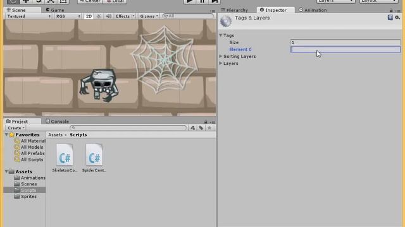The image size is (405, 227).
Task: Open the Animations folder
Action: pyautogui.click(x=30, y=178)
